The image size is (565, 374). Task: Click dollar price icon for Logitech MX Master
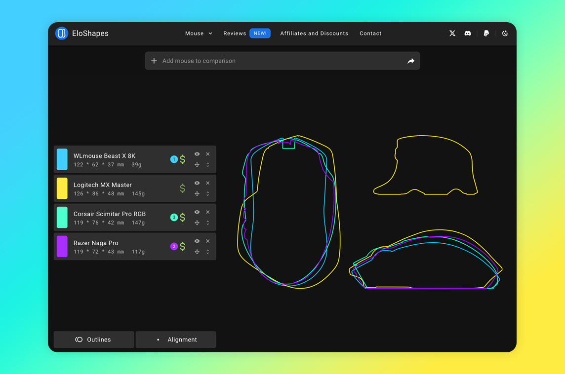click(183, 188)
